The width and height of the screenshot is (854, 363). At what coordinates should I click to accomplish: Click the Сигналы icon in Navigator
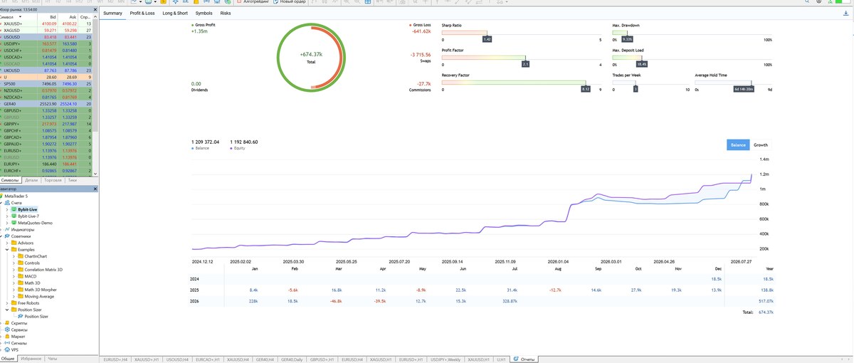7,343
